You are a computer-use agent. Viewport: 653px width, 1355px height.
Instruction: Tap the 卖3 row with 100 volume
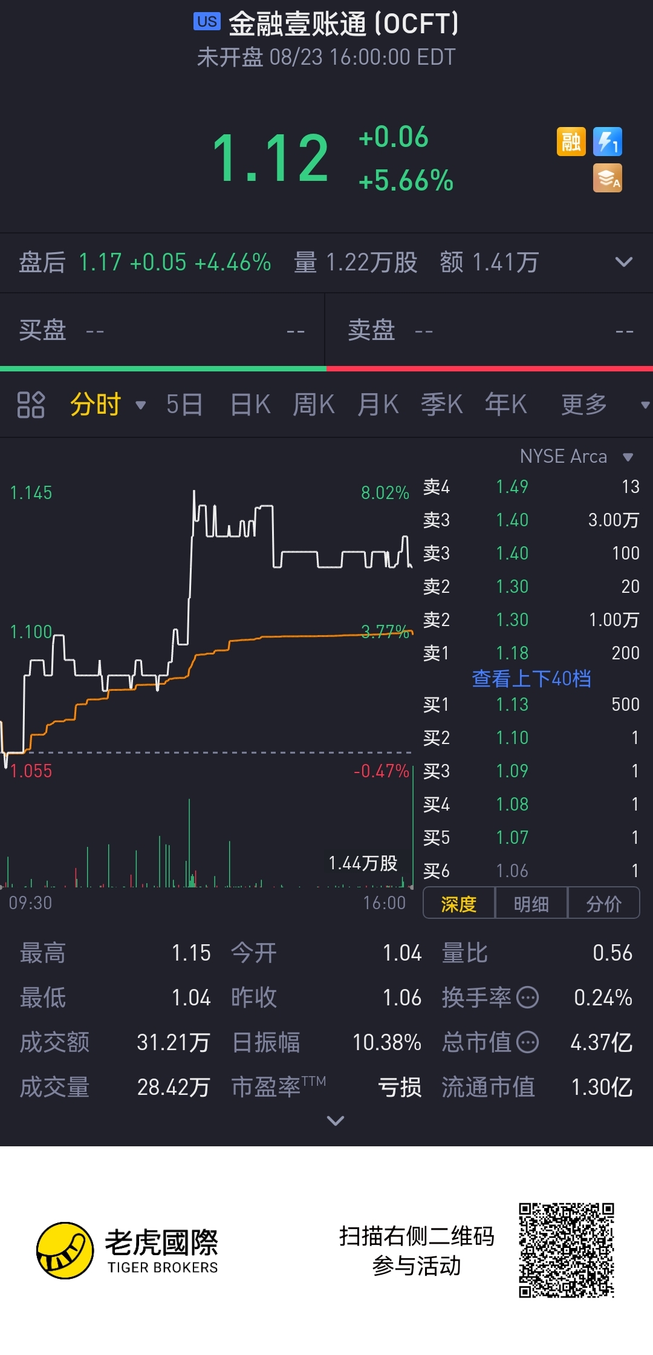point(531,553)
